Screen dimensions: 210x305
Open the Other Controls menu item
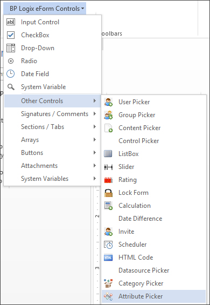pos(52,101)
